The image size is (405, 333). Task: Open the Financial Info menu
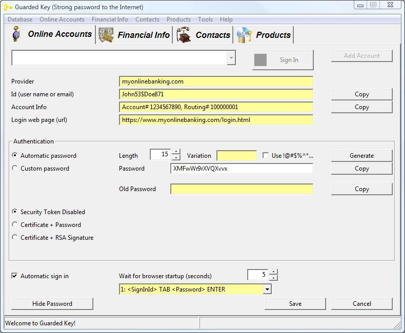110,19
